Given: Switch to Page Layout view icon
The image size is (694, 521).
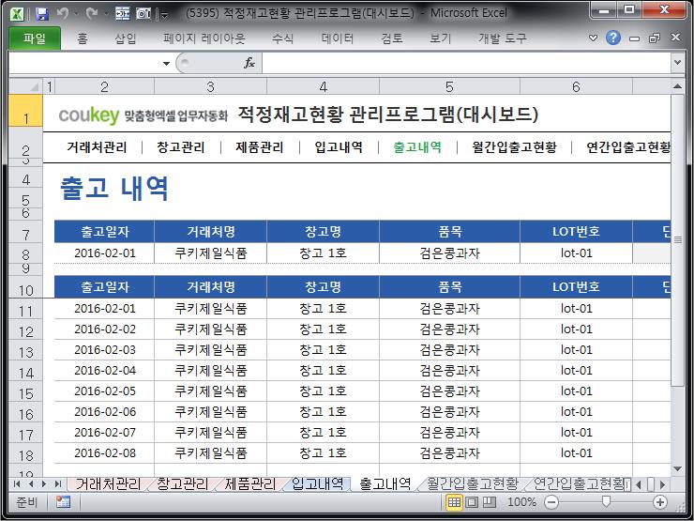Looking at the screenshot, I should [472, 502].
